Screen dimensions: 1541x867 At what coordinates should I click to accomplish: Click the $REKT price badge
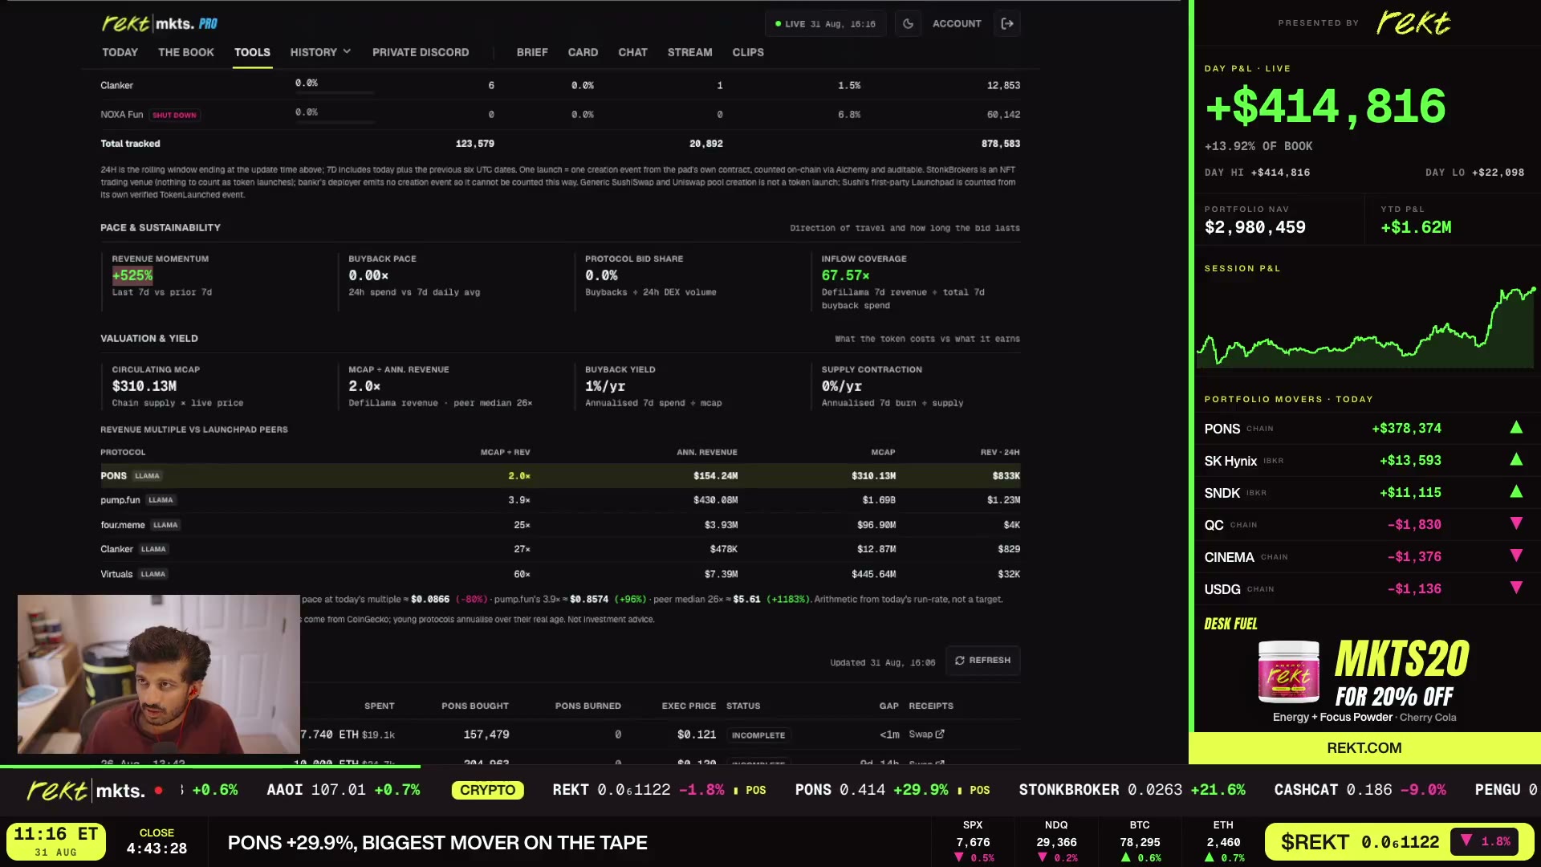pyautogui.click(x=1399, y=842)
